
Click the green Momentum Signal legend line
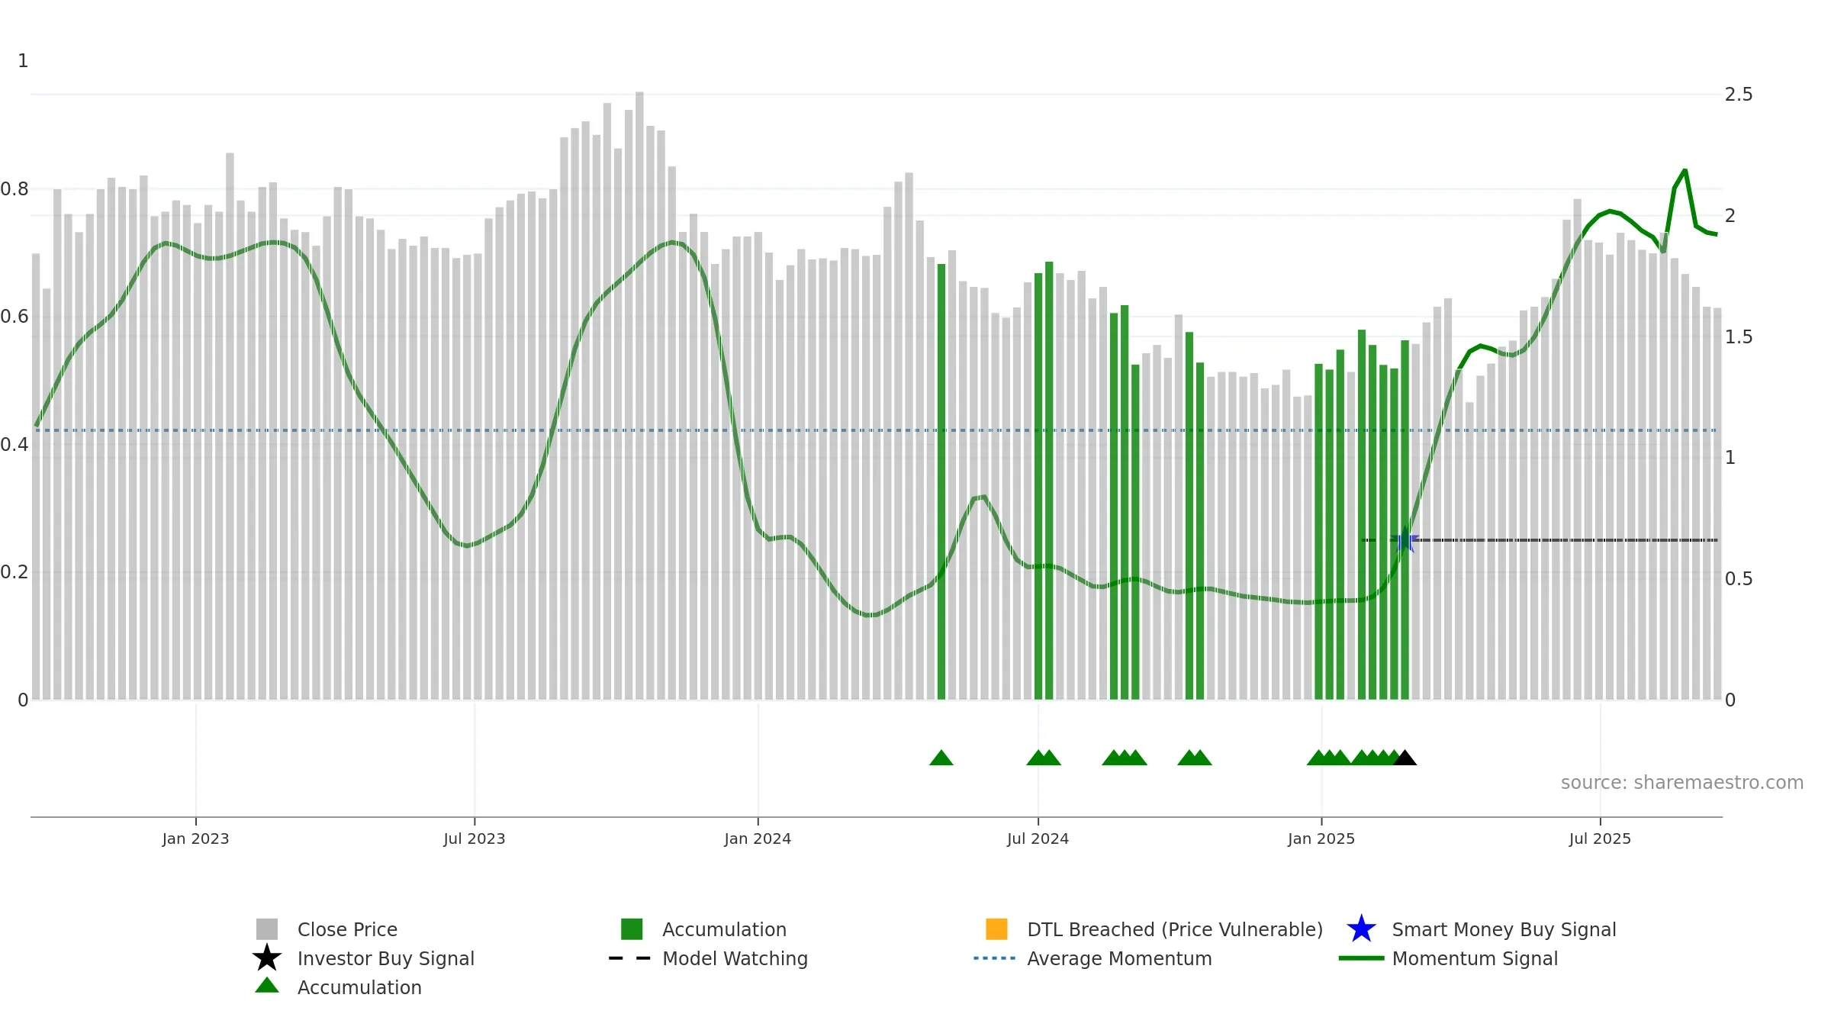[x=1361, y=958]
